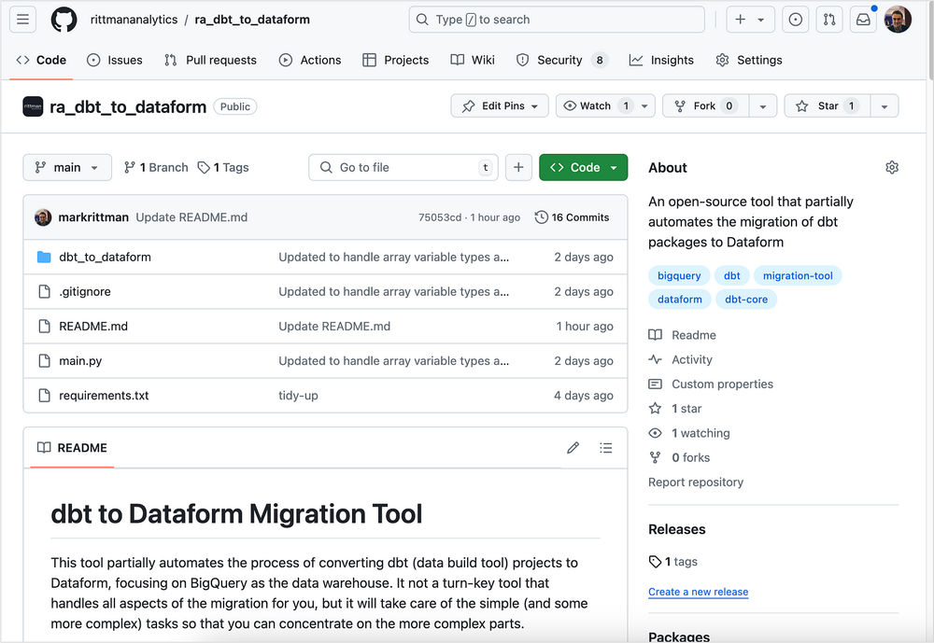Image resolution: width=934 pixels, height=643 pixels.
Task: Open the 1 tags releases link
Action: [x=673, y=562]
